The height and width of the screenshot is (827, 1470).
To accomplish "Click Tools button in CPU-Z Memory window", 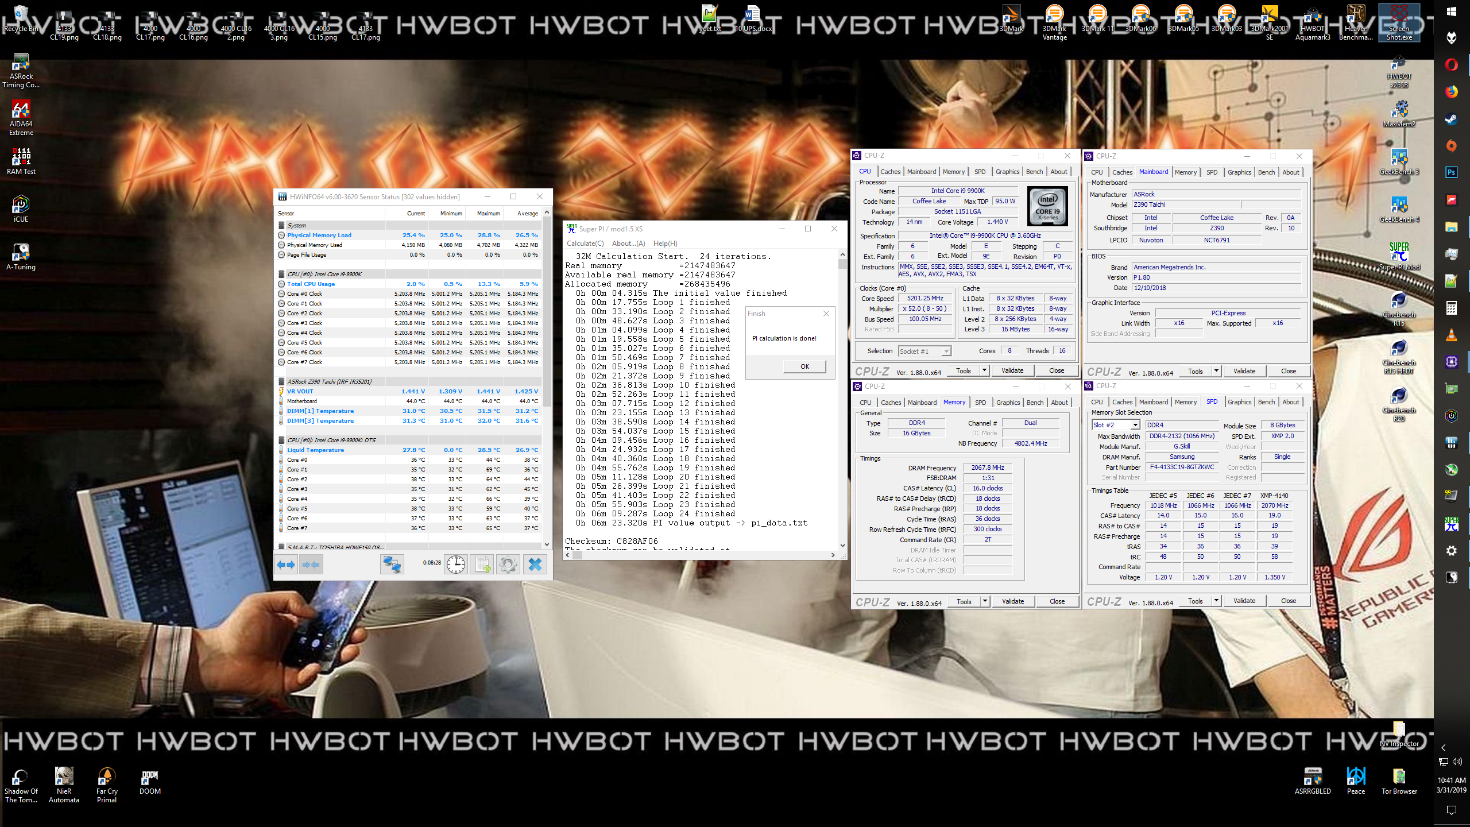I will click(x=964, y=601).
